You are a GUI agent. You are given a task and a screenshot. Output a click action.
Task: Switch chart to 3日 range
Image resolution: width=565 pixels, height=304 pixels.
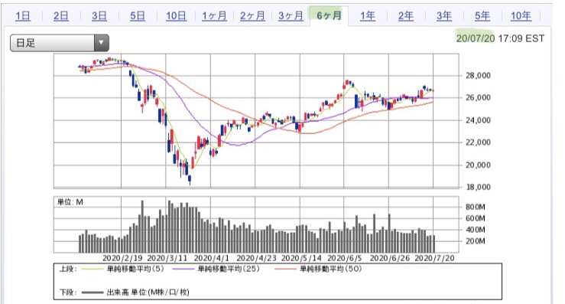[99, 16]
